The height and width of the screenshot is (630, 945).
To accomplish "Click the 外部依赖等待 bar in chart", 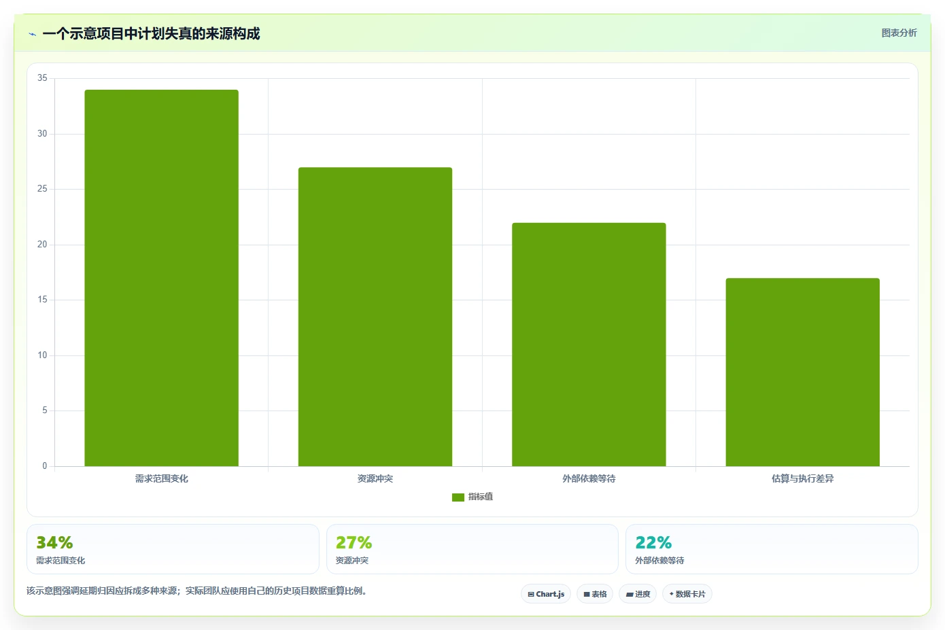I will click(589, 345).
